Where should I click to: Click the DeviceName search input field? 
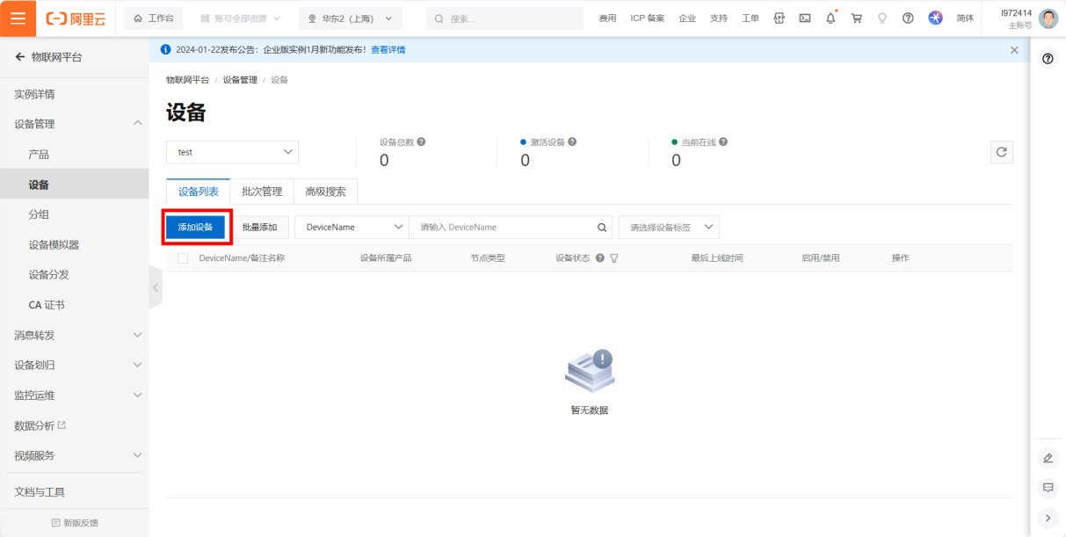[x=501, y=228]
